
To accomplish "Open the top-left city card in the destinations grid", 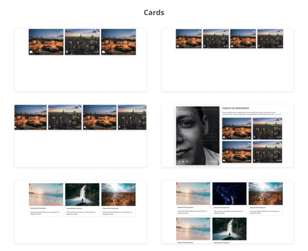I will pyautogui.click(x=237, y=129).
